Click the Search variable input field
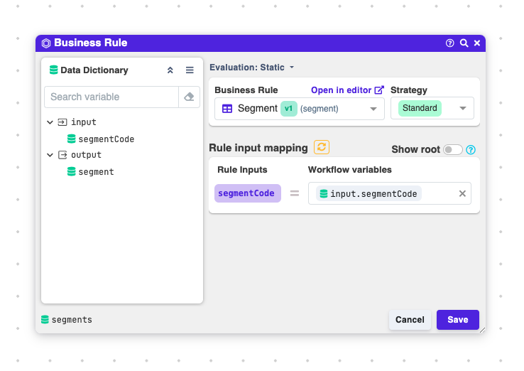This screenshot has width=524, height=371. 111,97
